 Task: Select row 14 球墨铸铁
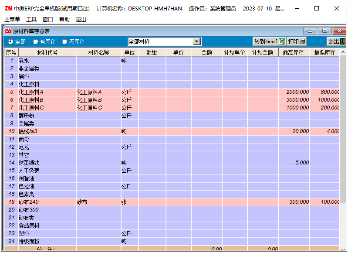coord(172,163)
